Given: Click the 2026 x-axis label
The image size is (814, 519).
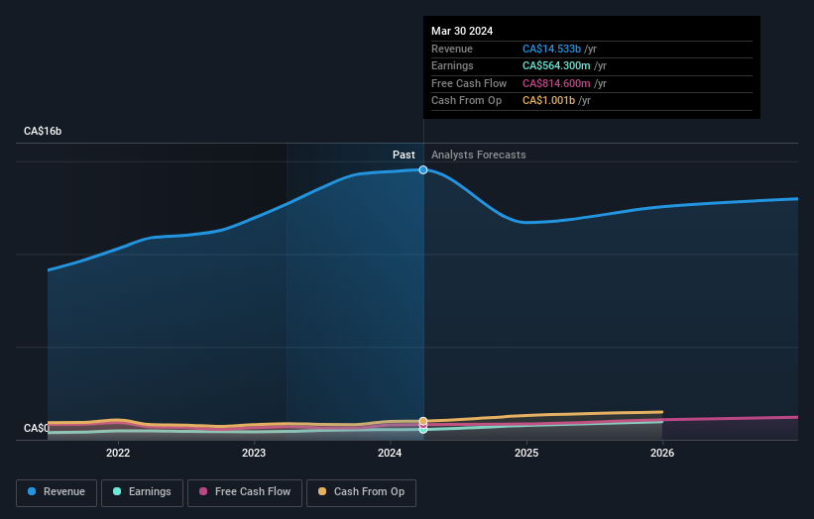Looking at the screenshot, I should tap(662, 453).
